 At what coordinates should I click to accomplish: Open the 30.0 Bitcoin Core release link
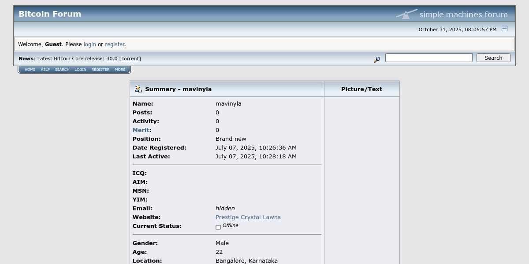[112, 59]
